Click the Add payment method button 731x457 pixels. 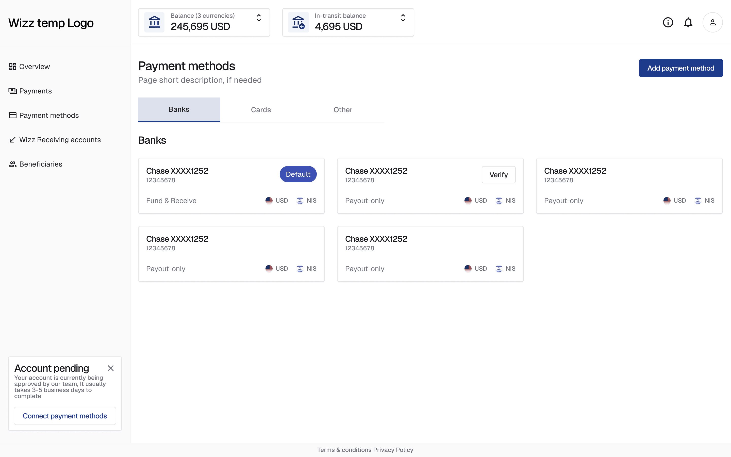[681, 68]
